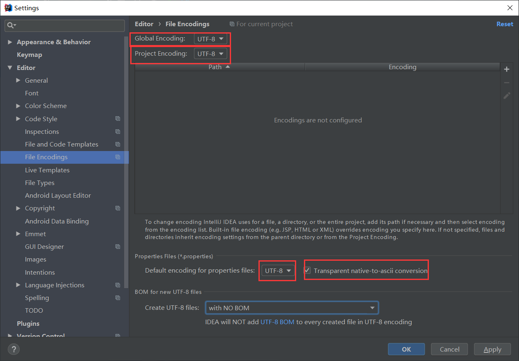Viewport: 519px width, 361px height.
Task: Click the Cancel button
Action: (449, 349)
